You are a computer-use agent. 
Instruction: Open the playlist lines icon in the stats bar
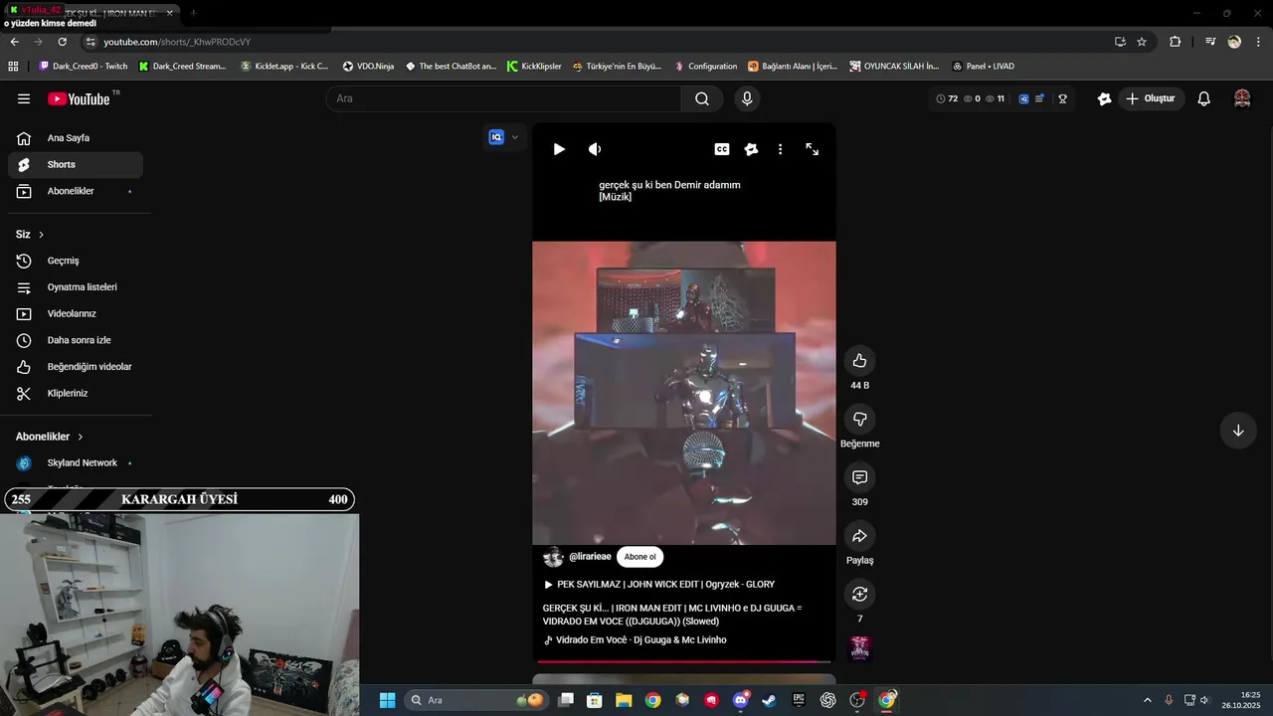pos(1039,98)
